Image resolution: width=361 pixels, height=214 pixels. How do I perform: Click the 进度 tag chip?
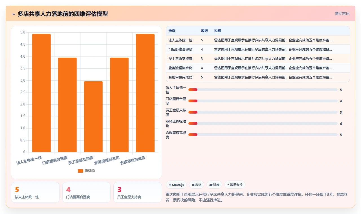click(x=214, y=185)
